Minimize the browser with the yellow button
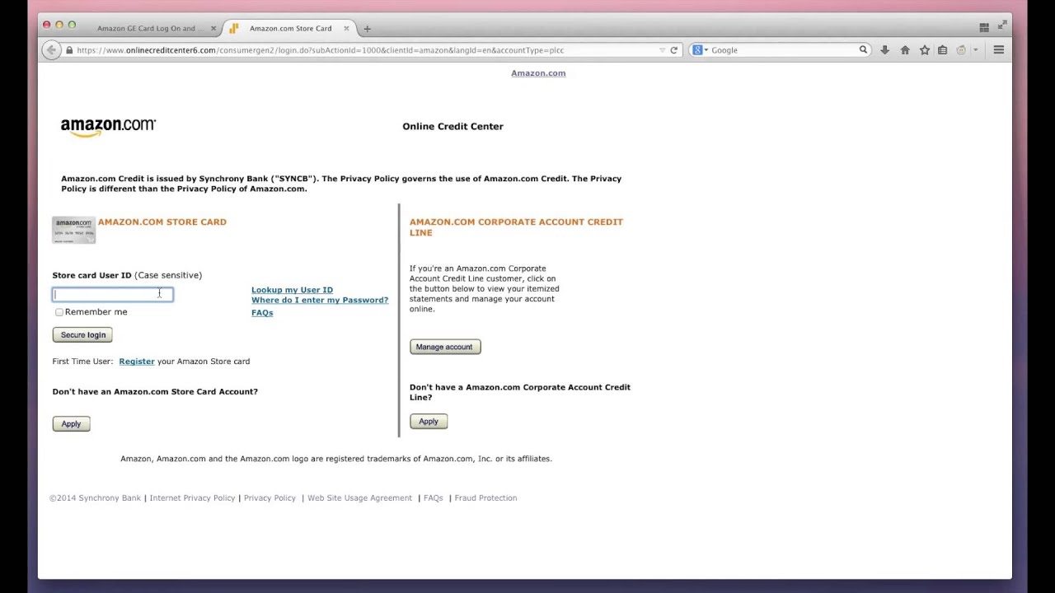Viewport: 1055px width, 593px height. click(x=59, y=25)
